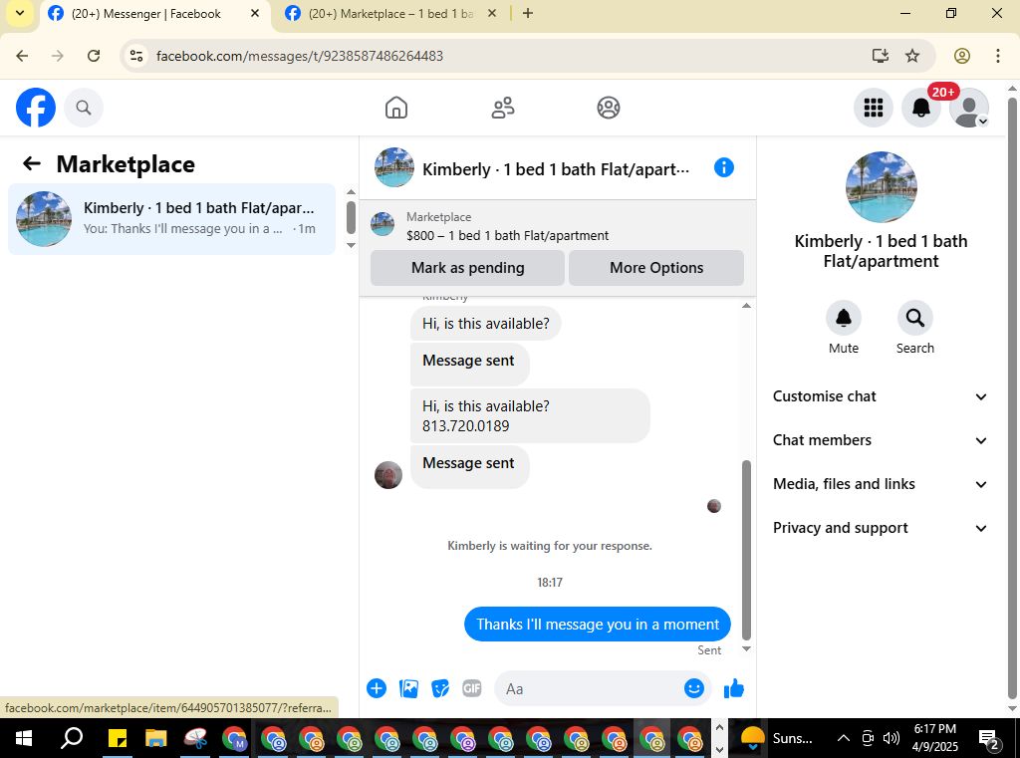
Task: Click the message containing 813.720.0189
Action: (530, 415)
